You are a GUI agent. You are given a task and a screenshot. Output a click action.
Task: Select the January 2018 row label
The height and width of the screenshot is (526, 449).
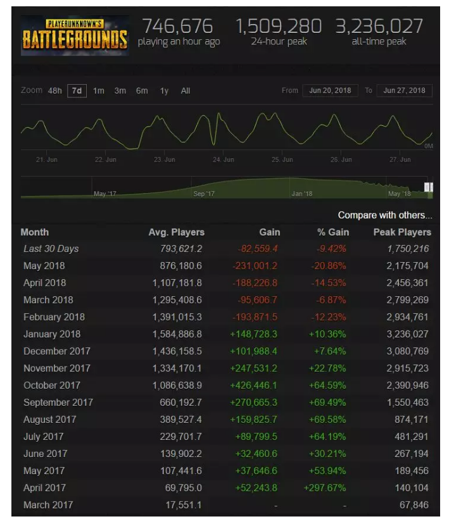pos(52,334)
